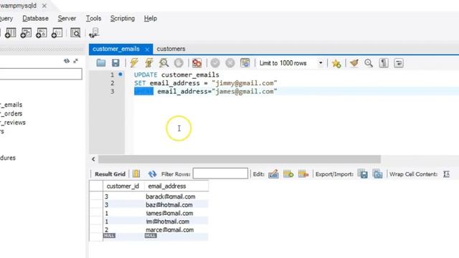Screen dimensions: 459x258
Task: Click the customer_id column header
Action: (123, 186)
